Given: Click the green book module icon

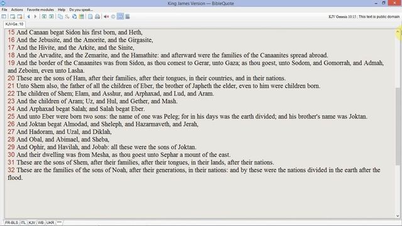Looking at the screenshot, I should (82, 17).
